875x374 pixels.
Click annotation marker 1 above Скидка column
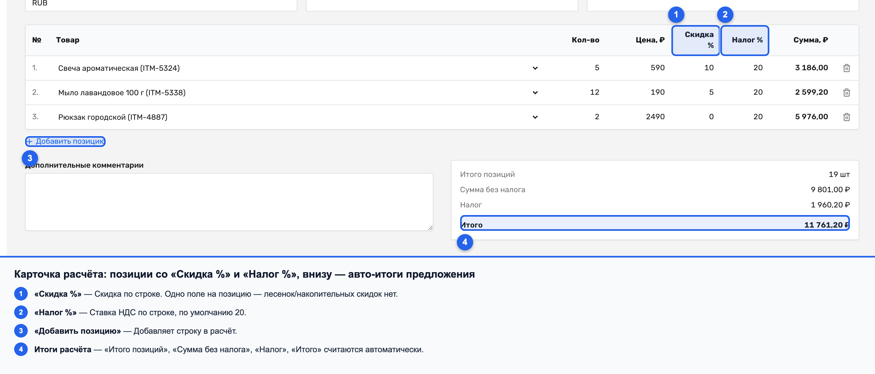(676, 15)
